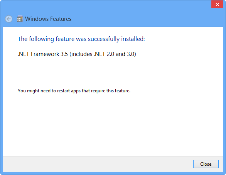This screenshot has height=175, width=226.
Task: Click the red X close icon
Action: click(x=218, y=4)
